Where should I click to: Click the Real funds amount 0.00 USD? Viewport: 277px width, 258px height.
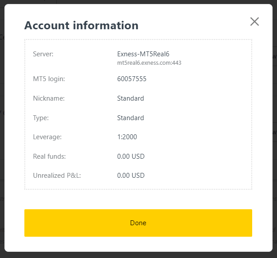131,156
